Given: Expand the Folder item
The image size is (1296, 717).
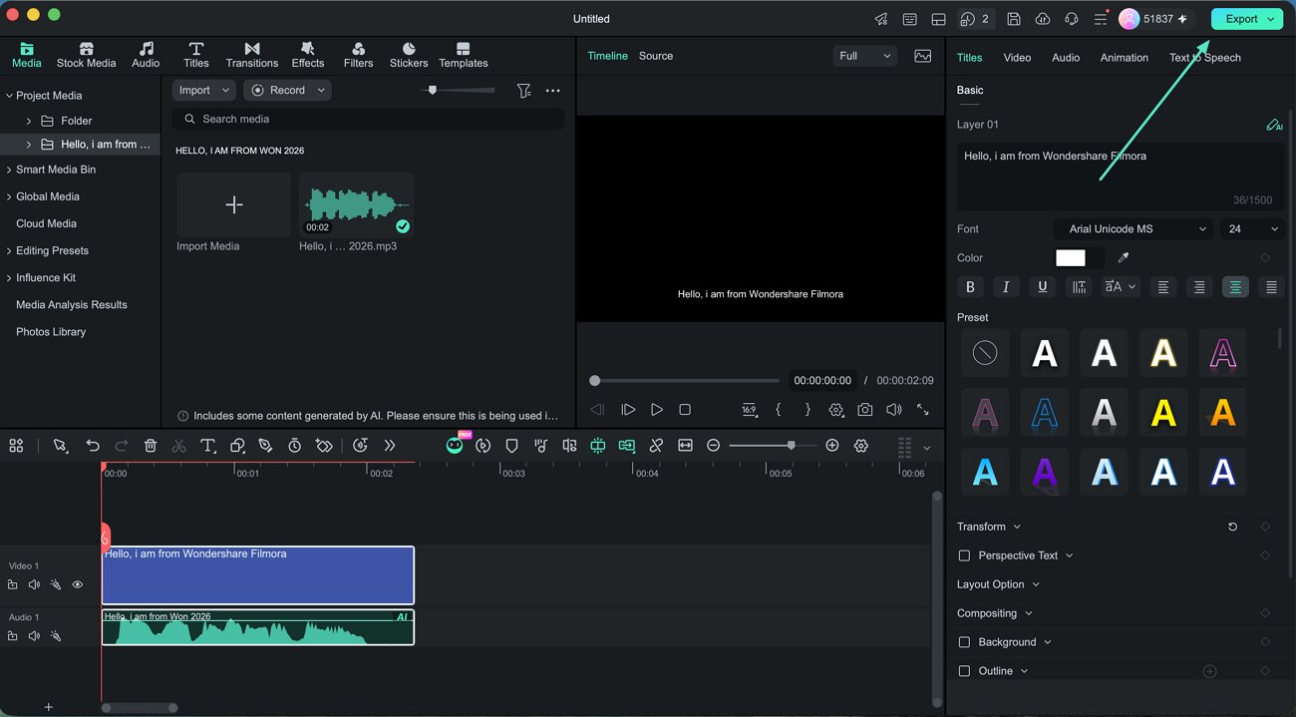Looking at the screenshot, I should pyautogui.click(x=29, y=121).
